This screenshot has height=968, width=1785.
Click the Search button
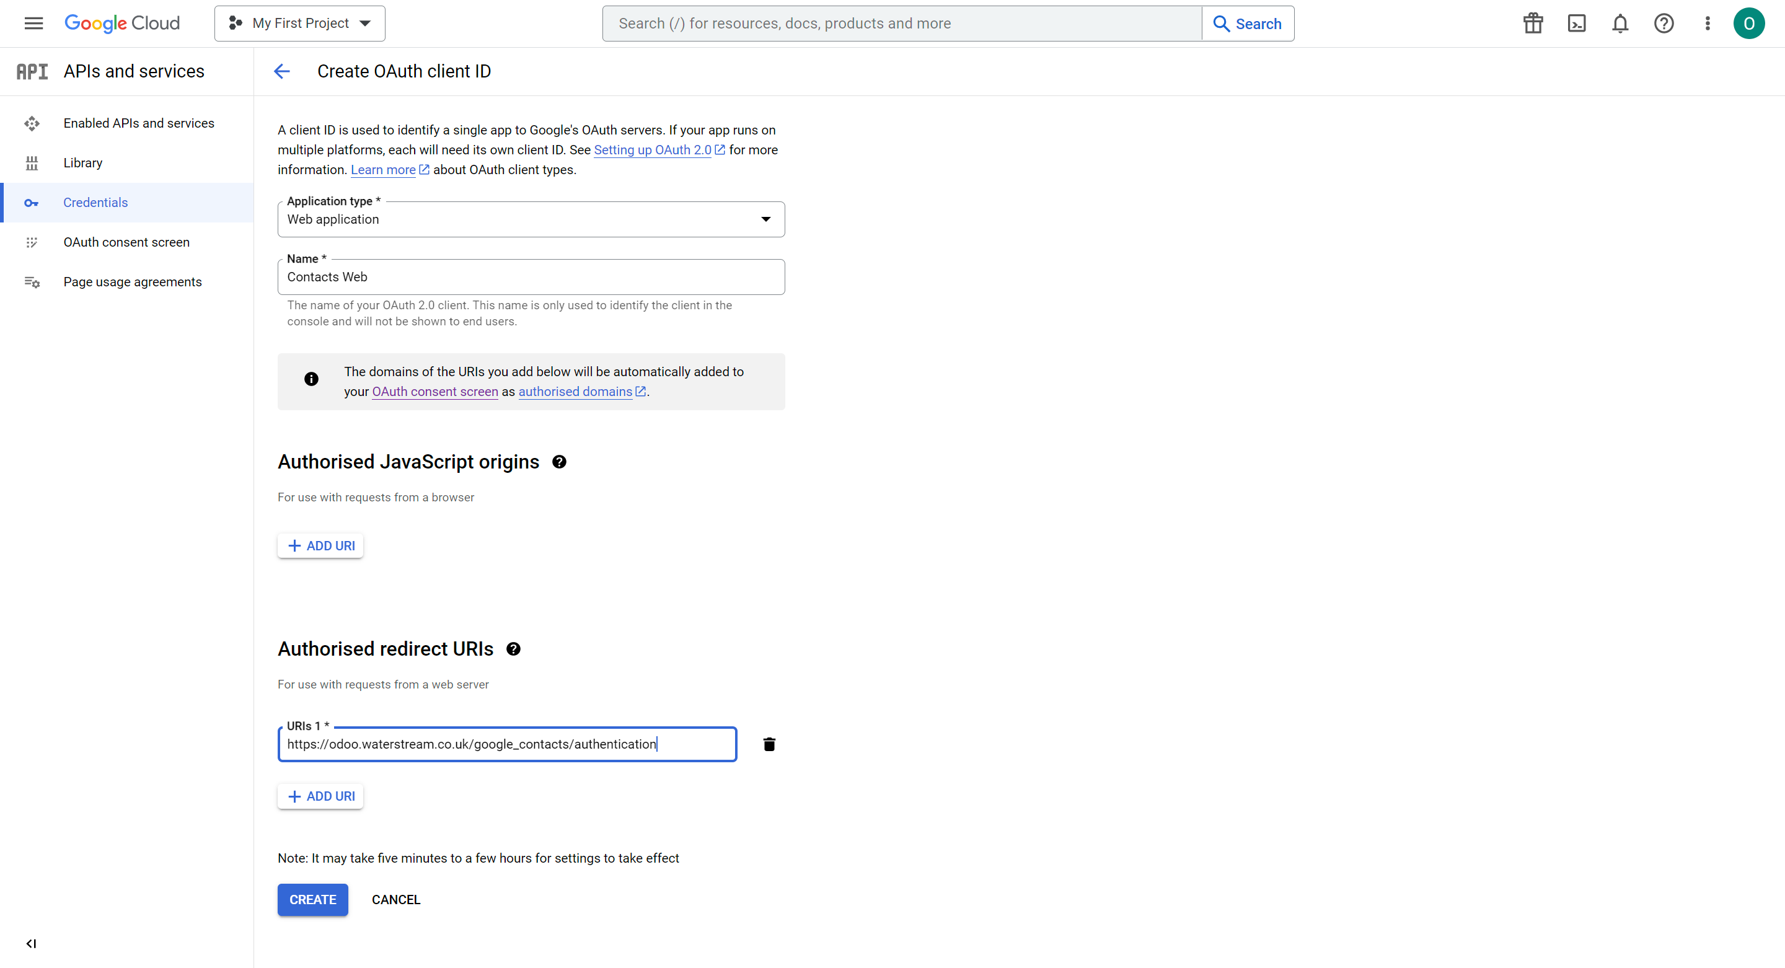1247,24
